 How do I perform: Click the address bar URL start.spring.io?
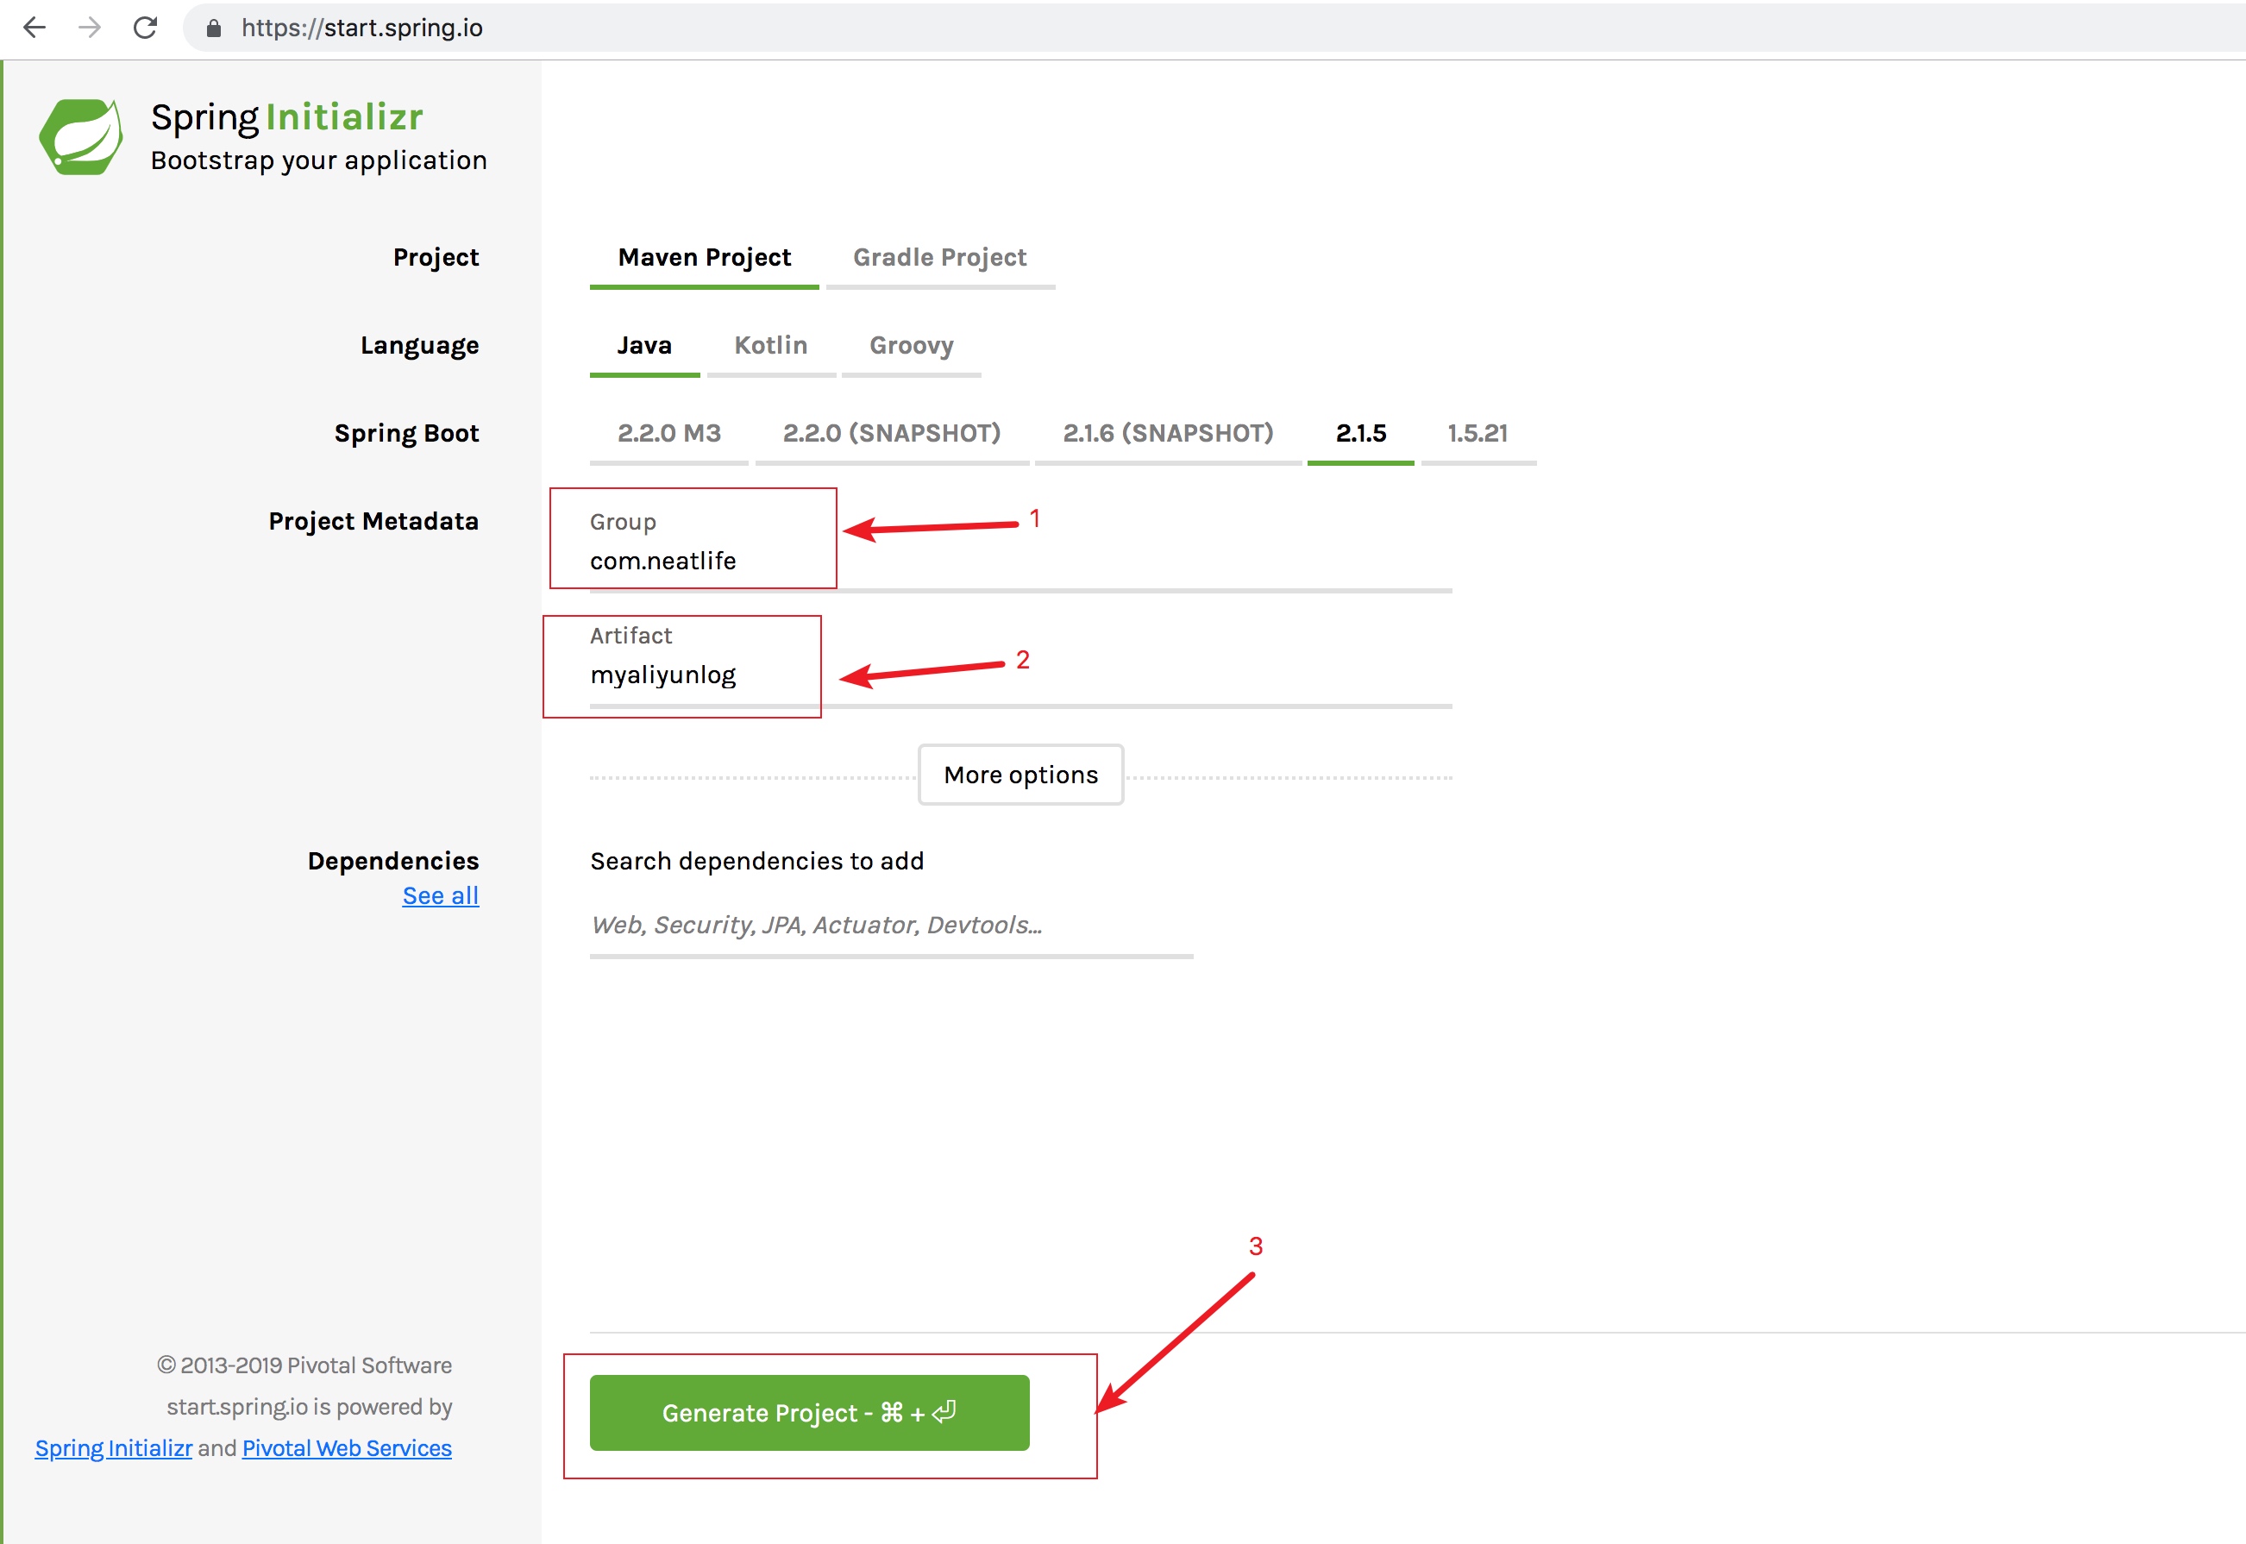click(x=361, y=27)
